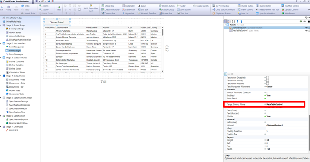The image size is (310, 162).
Task: Toggle visibility eye for ClipboardButton1
Action: (306, 28)
